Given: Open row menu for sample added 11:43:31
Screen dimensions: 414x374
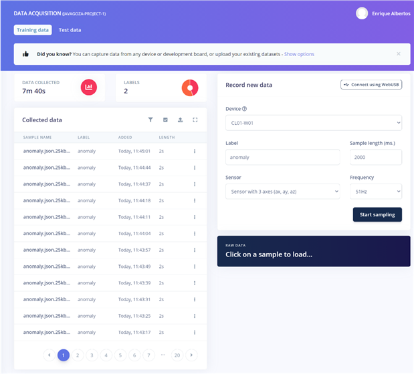Looking at the screenshot, I should coord(195,299).
